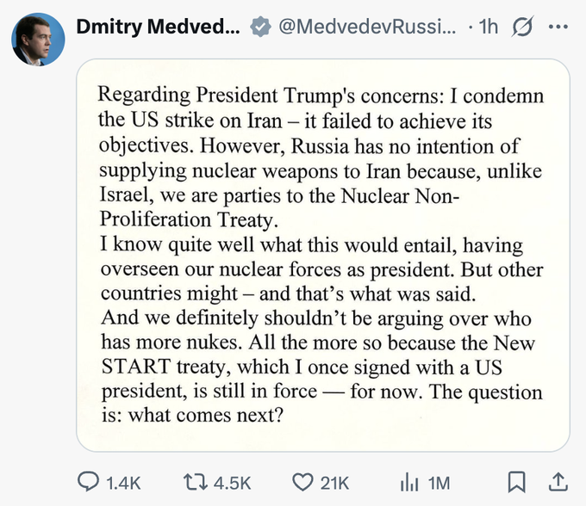The width and height of the screenshot is (586, 506).
Task: Click the 1M views count
Action: click(x=439, y=484)
